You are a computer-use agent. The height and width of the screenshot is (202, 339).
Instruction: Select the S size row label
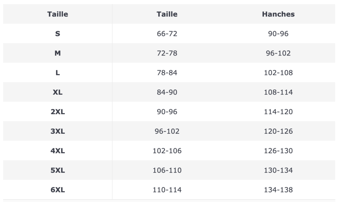[x=58, y=34]
